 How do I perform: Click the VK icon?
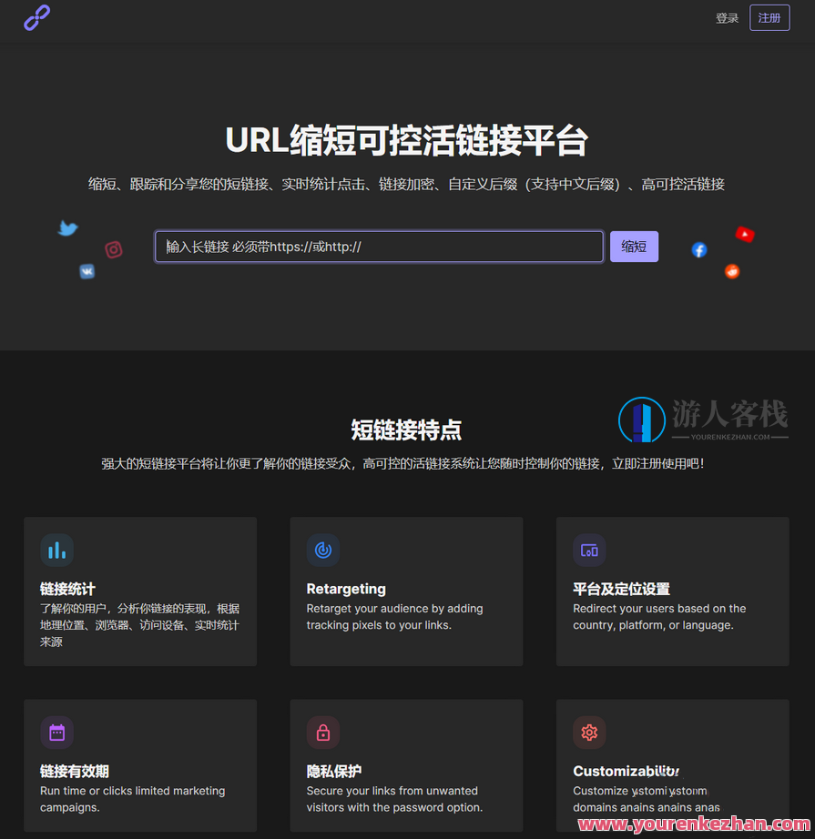[87, 271]
